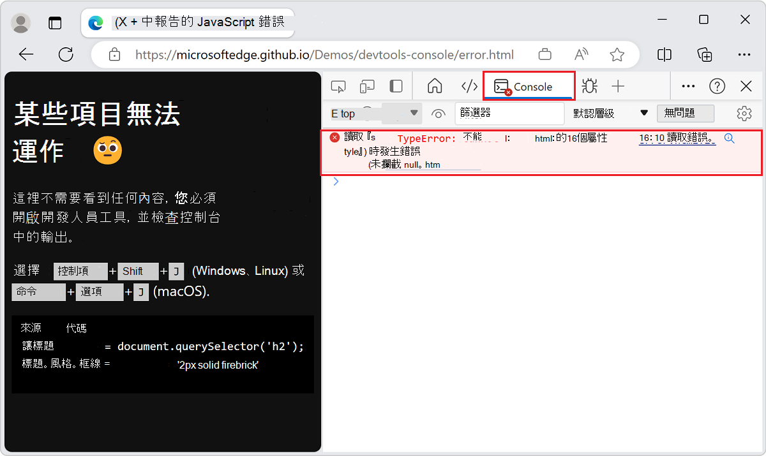The width and height of the screenshot is (766, 456).
Task: Toggle device emulation mode
Action: click(x=366, y=85)
